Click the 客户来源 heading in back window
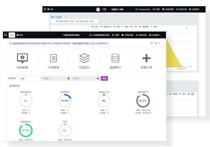 pos(56,17)
